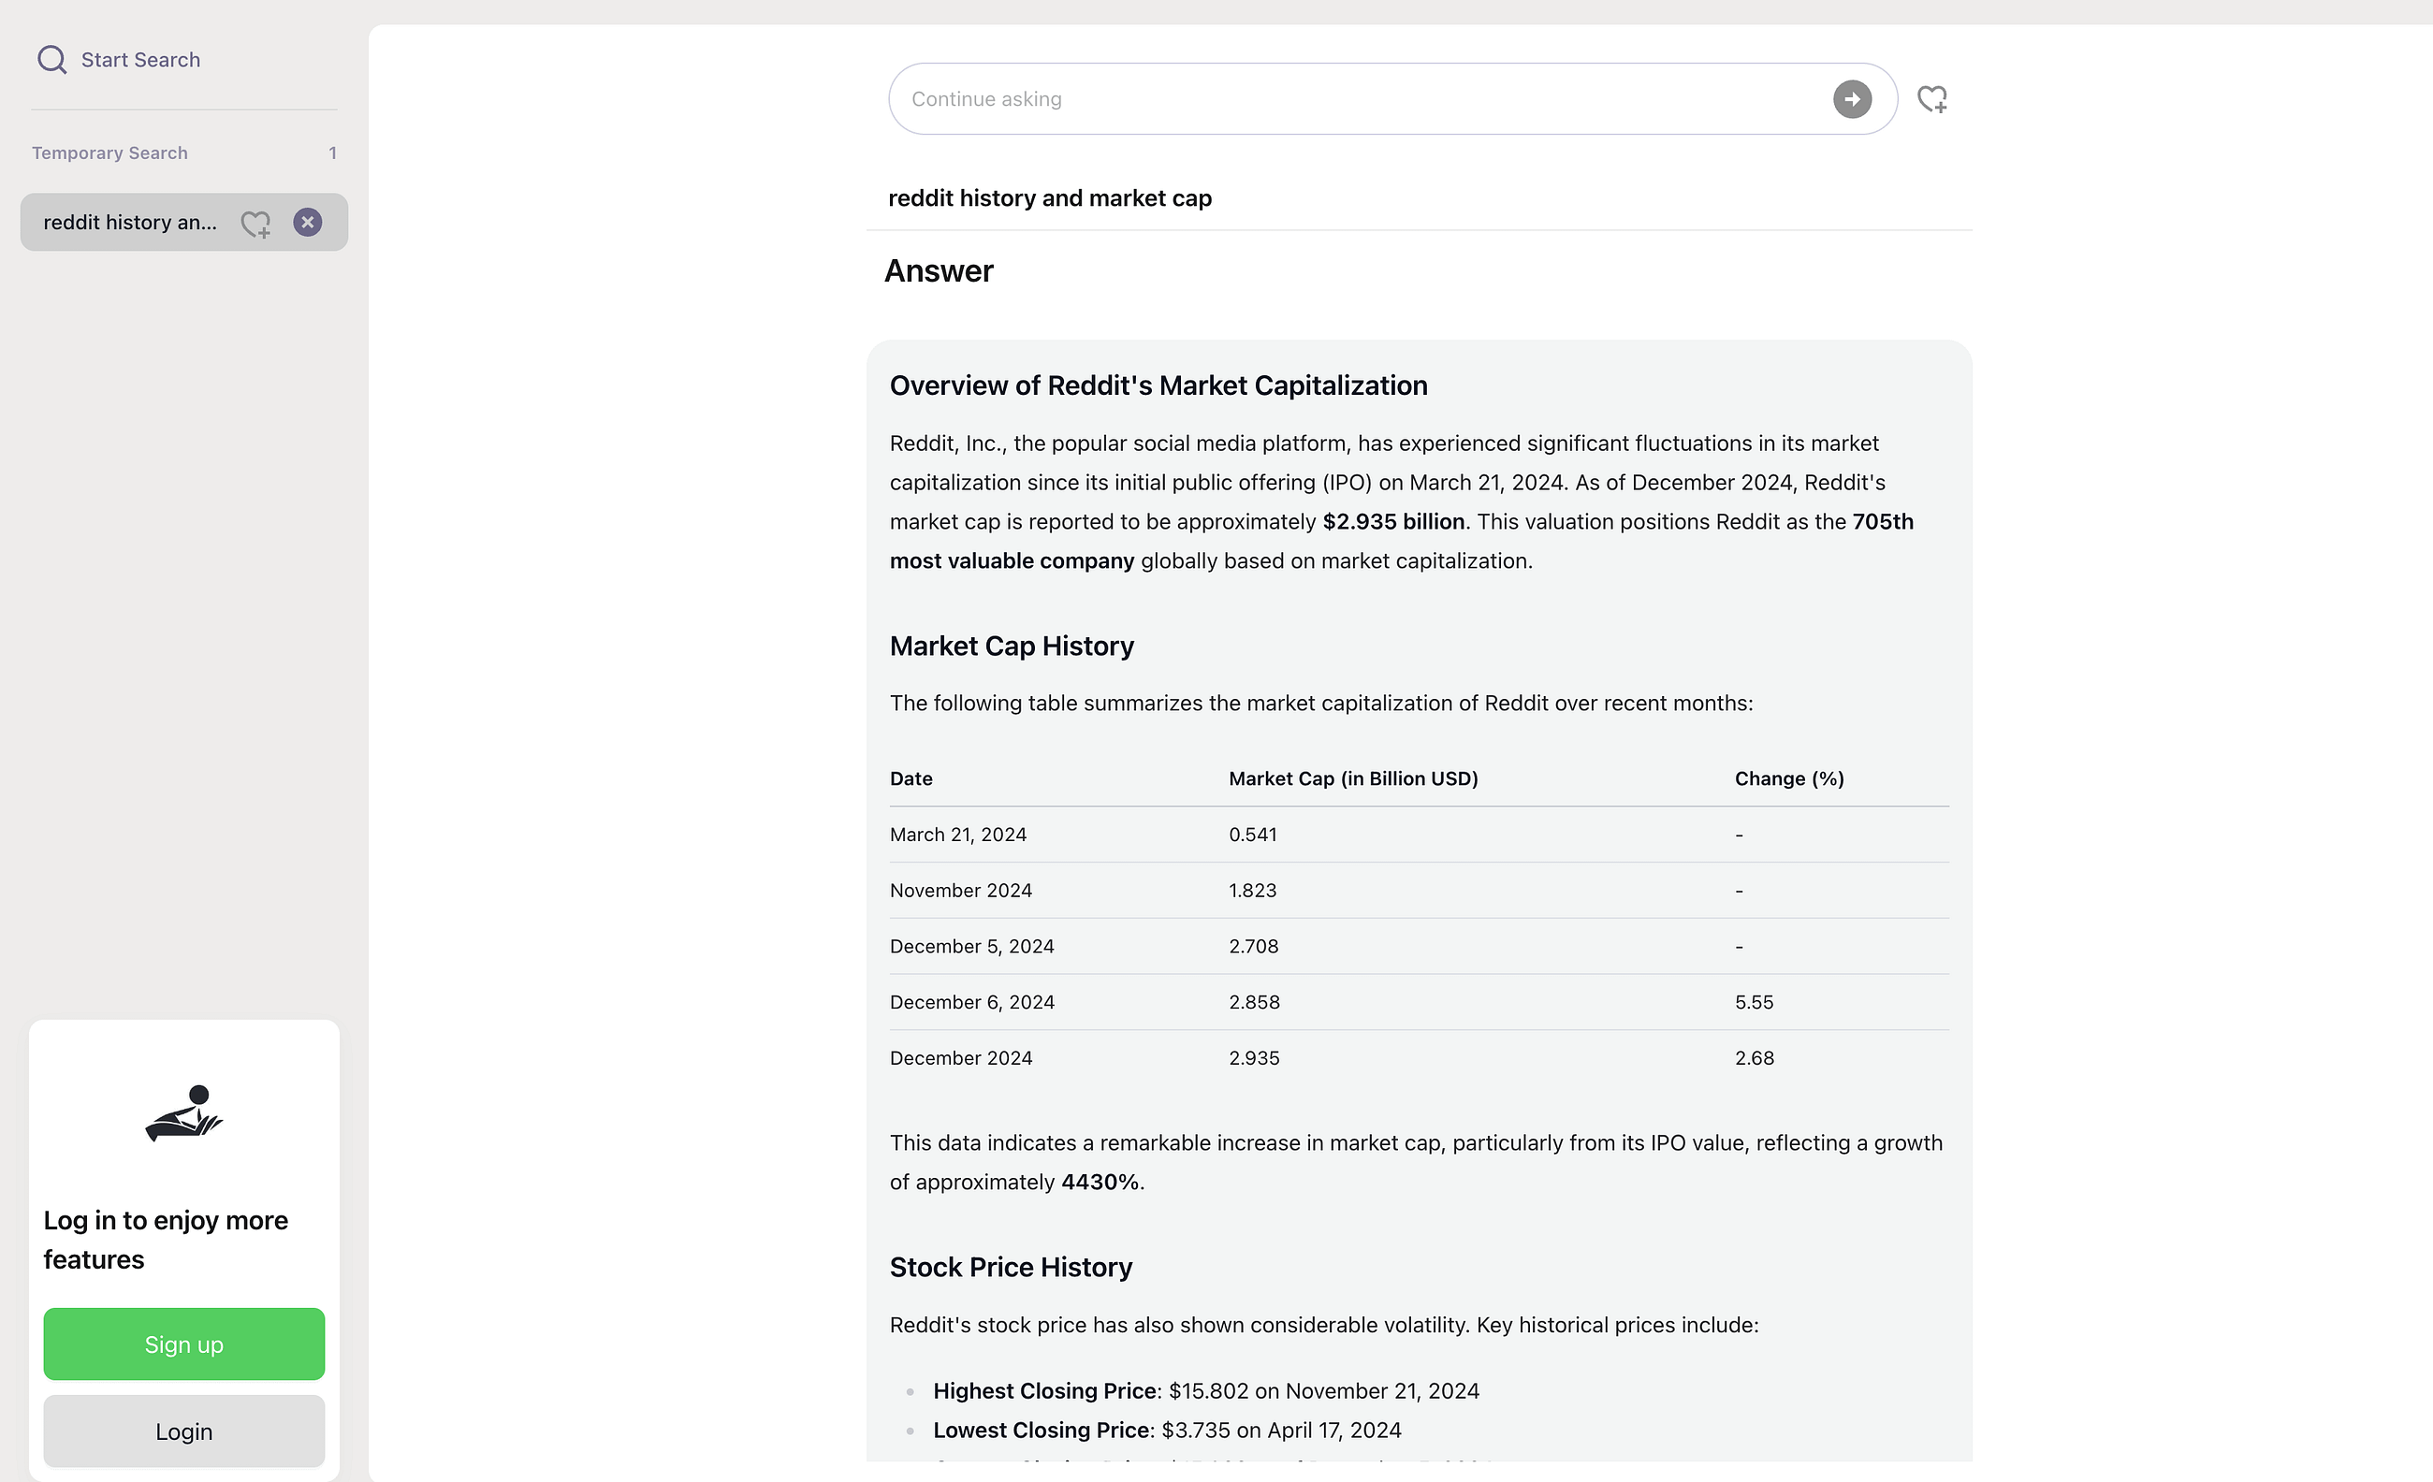Click the green Sign up button

point(183,1344)
